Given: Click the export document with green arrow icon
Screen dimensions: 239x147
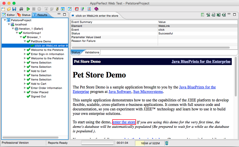Looking at the screenshot, I should coord(82,9).
